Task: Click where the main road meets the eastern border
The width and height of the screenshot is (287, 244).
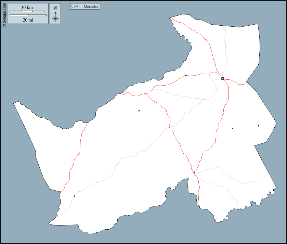Action: pos(247,82)
